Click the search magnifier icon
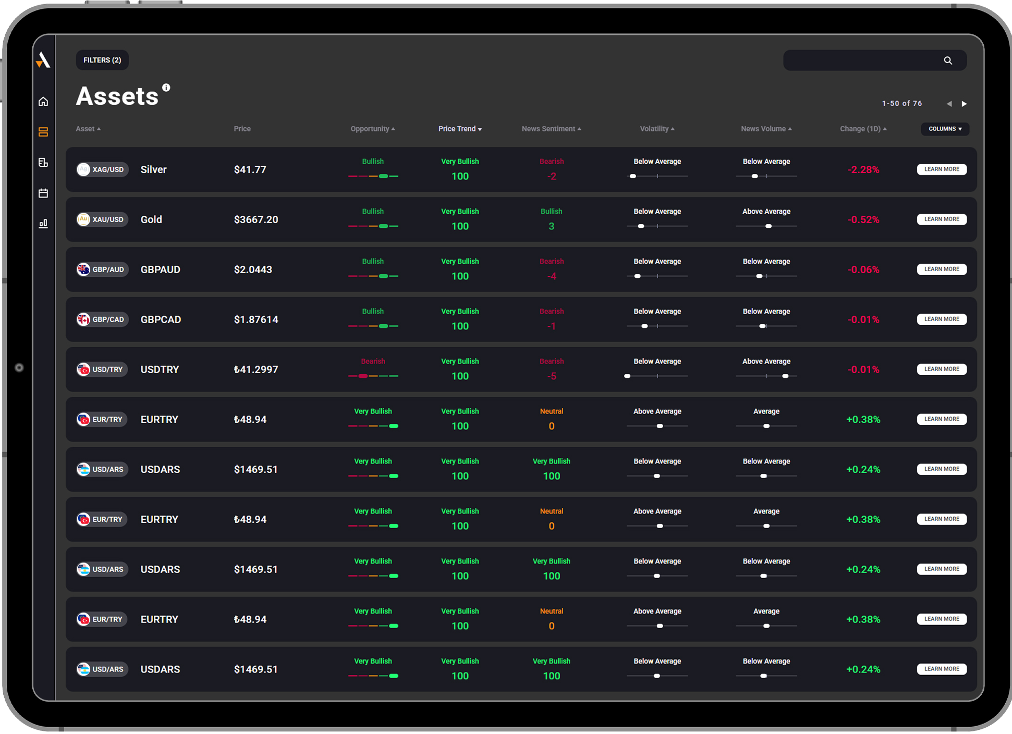The width and height of the screenshot is (1012, 734). 947,60
